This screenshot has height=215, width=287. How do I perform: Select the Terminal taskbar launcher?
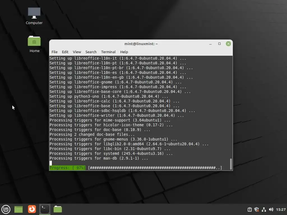(45, 209)
